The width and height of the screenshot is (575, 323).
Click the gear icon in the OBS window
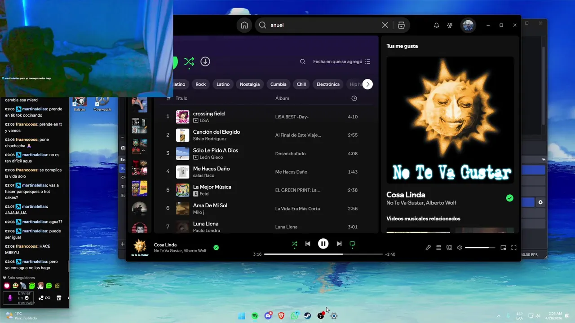click(540, 202)
